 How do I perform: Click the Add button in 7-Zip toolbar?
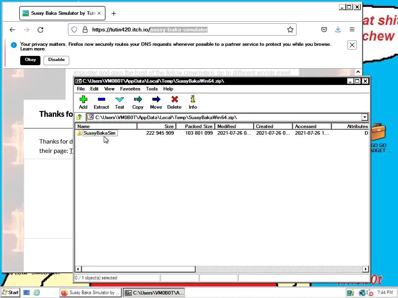click(x=83, y=102)
